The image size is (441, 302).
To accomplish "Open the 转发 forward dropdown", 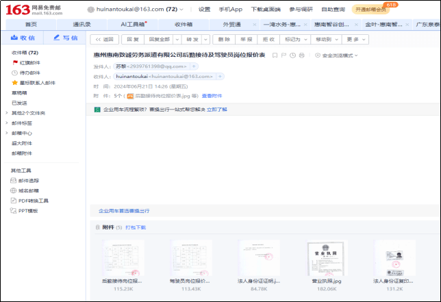I will tap(197, 40).
